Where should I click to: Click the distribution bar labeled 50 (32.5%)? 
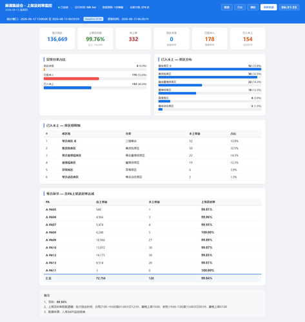(x=208, y=77)
